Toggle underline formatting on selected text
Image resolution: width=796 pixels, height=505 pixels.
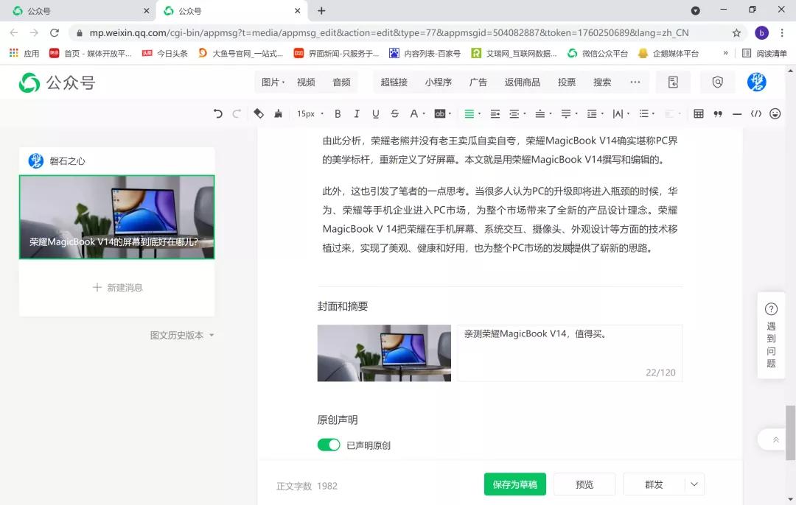tap(376, 113)
